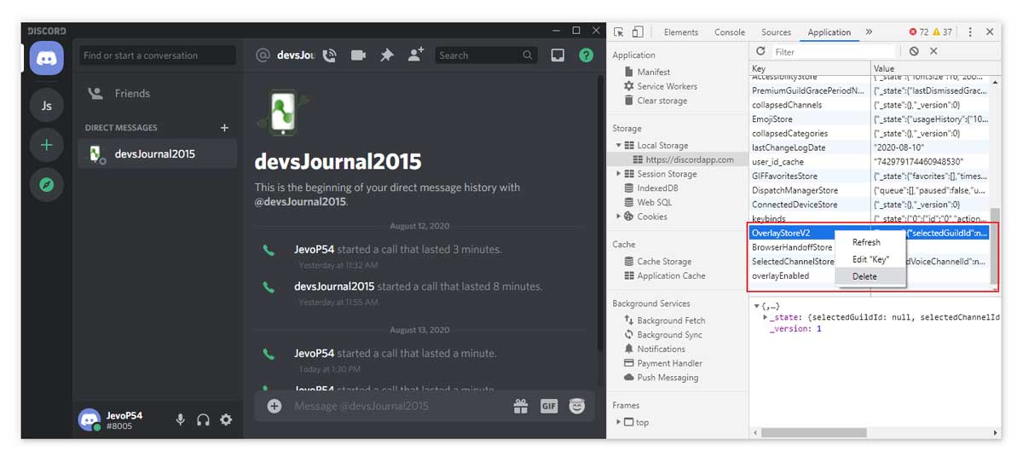Open Clear storage section
The height and width of the screenshot is (457, 1023).
(662, 101)
